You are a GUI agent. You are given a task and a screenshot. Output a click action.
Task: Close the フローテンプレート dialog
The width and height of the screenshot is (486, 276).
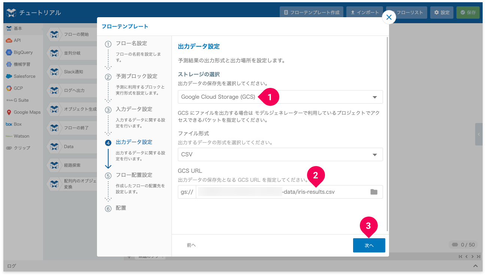pyautogui.click(x=389, y=17)
